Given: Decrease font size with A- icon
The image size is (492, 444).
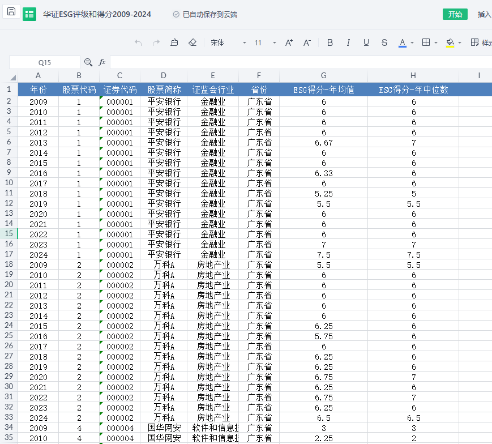Looking at the screenshot, I should click(307, 42).
